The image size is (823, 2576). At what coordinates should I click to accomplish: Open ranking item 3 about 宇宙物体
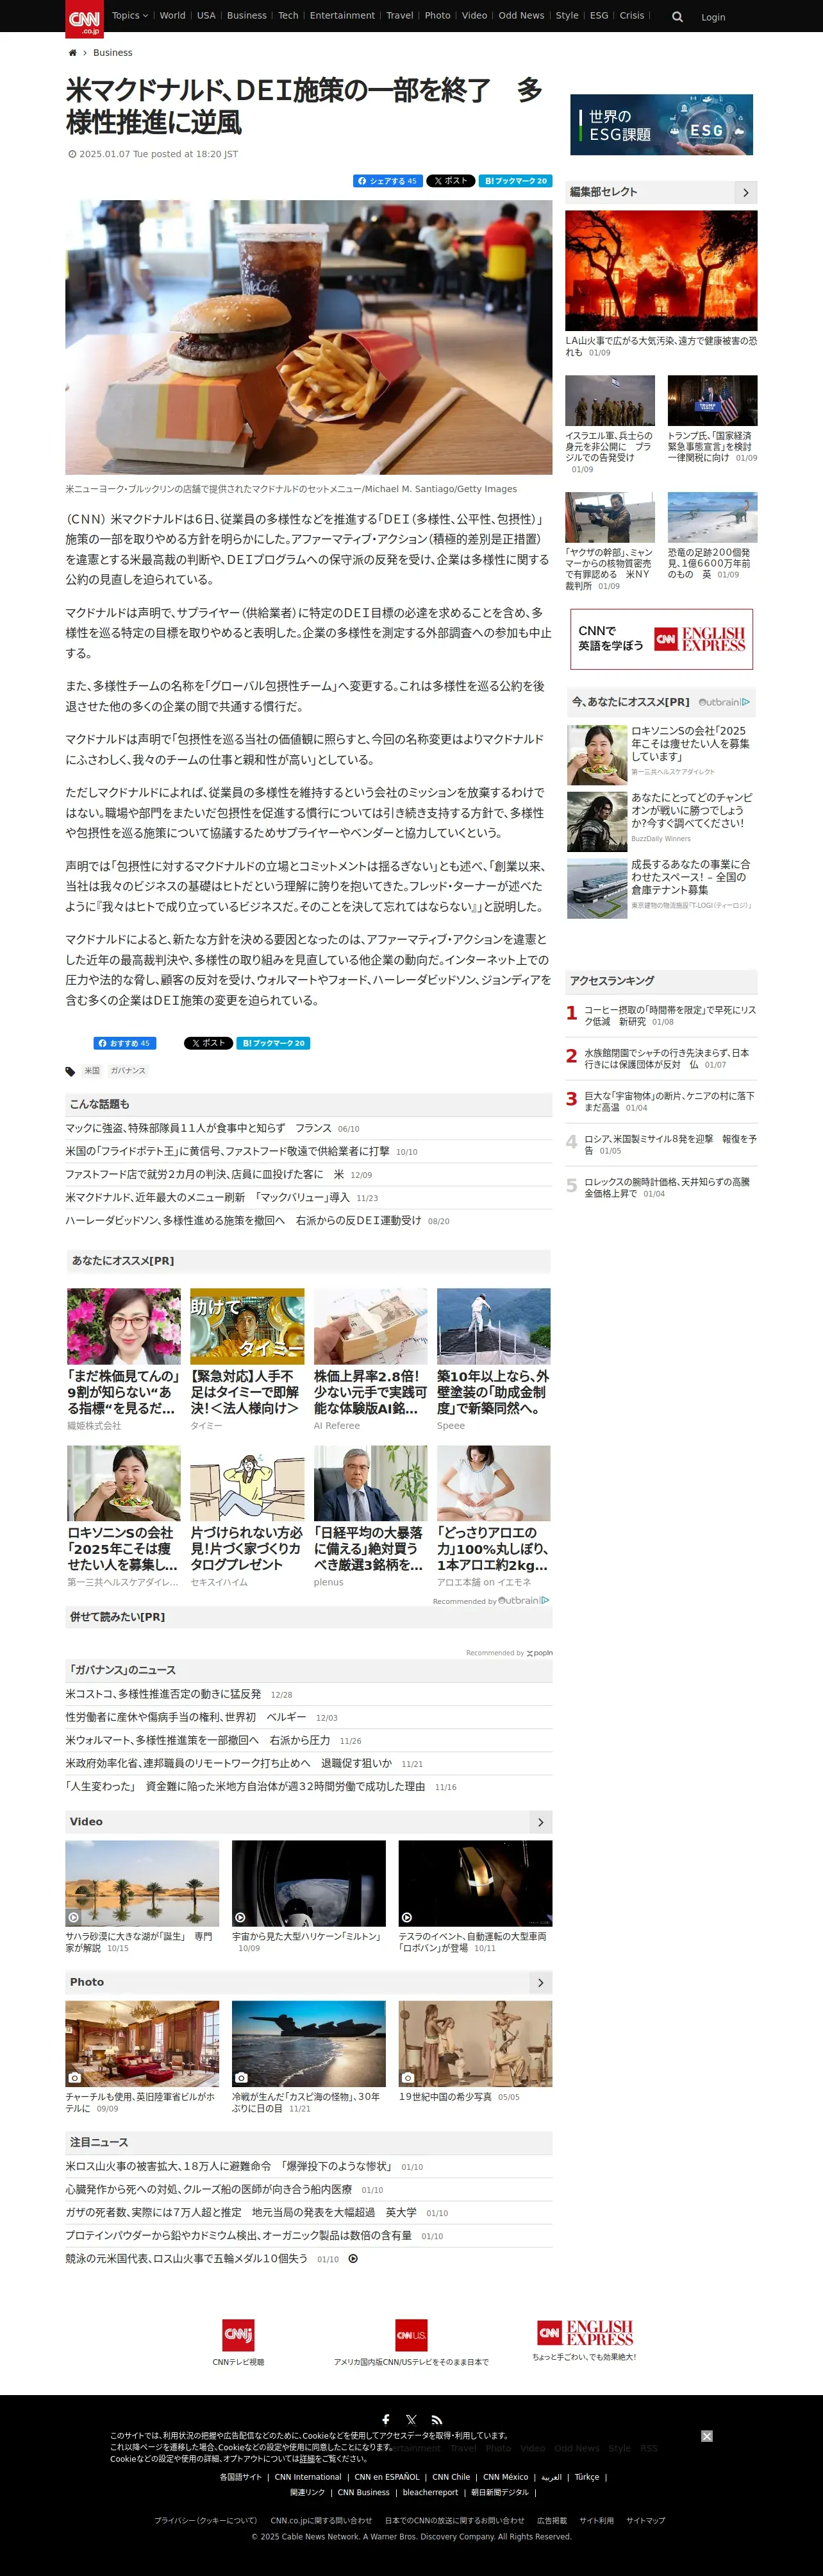point(669,1102)
